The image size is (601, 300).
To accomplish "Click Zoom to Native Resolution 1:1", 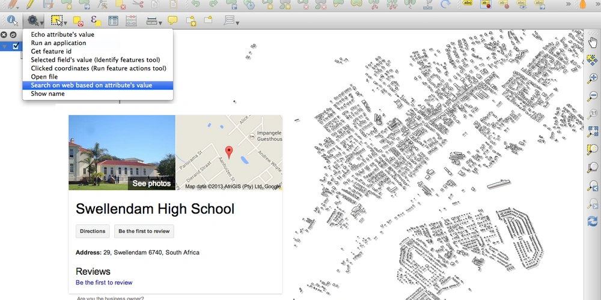I will click(x=593, y=113).
